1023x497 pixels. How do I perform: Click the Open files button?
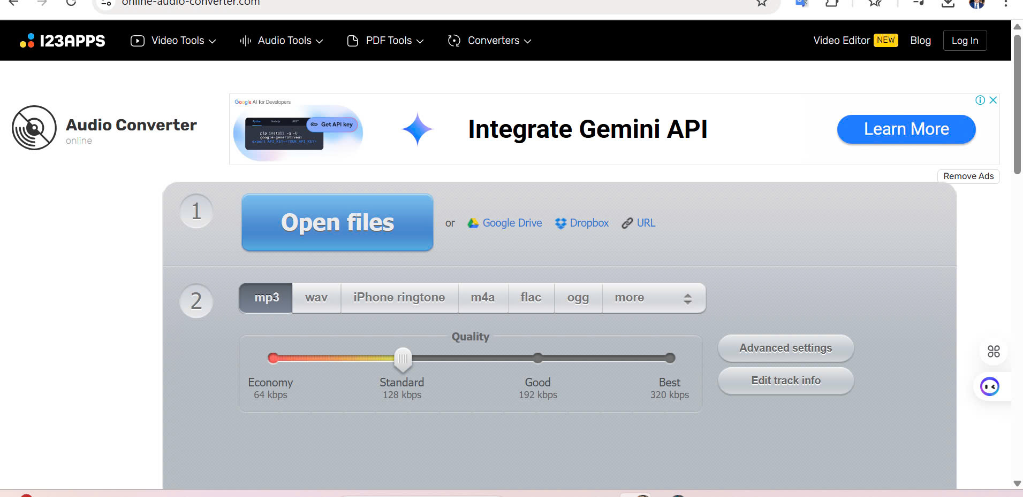[x=337, y=222]
